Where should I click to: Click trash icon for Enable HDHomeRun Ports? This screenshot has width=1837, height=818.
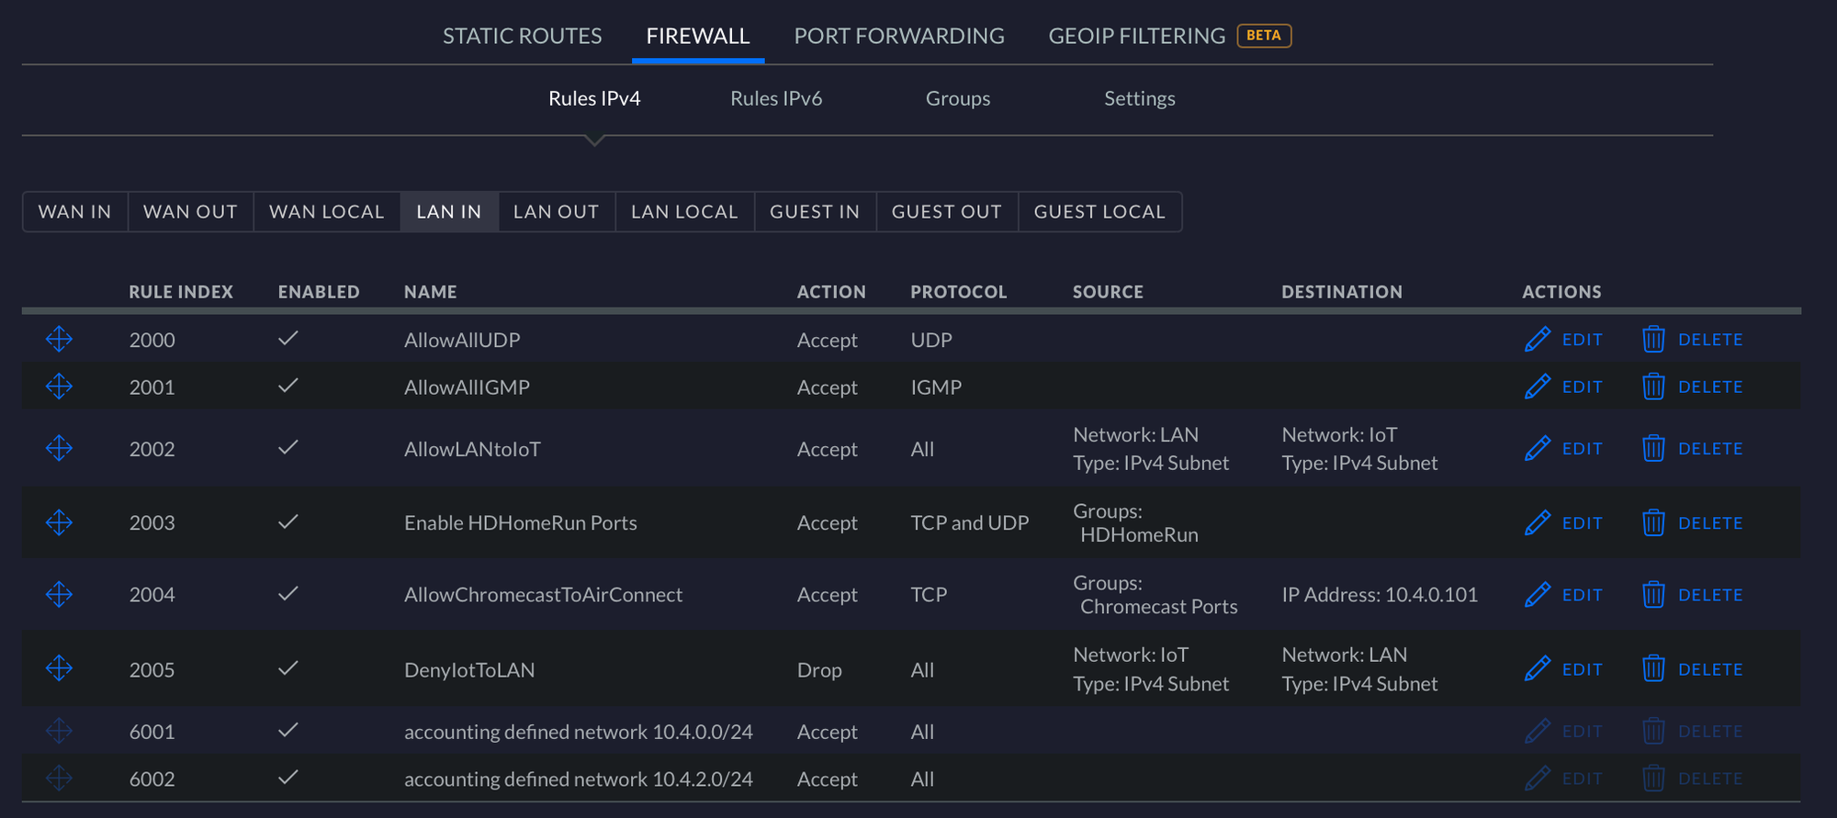(1652, 522)
